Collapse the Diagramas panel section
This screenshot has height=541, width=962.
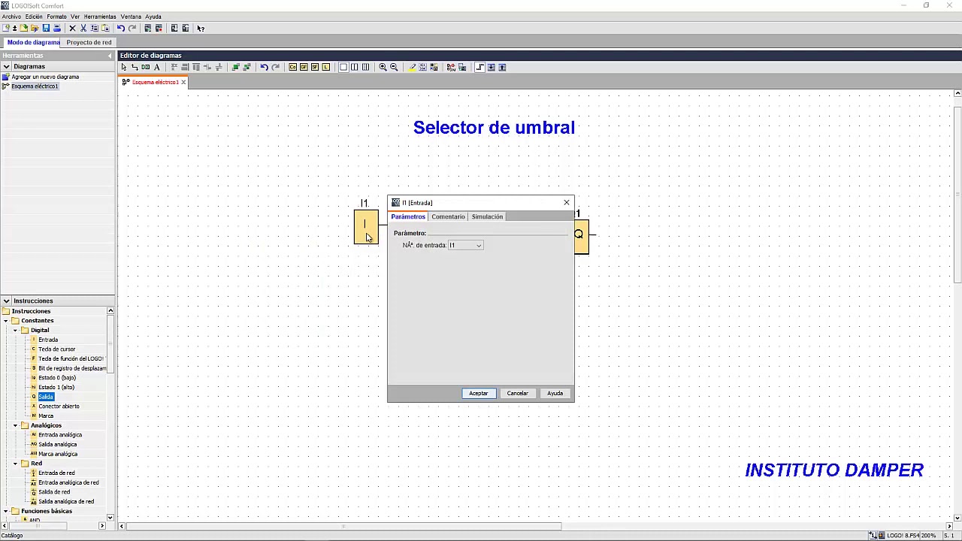[x=6, y=66]
